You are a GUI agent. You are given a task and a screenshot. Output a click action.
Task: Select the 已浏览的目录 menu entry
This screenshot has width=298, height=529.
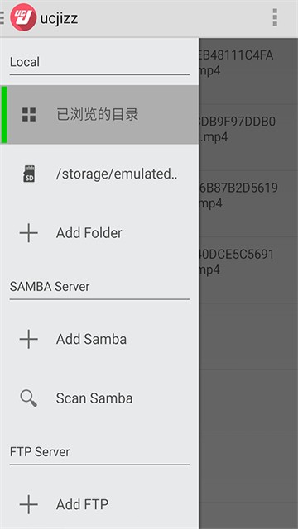click(x=99, y=115)
